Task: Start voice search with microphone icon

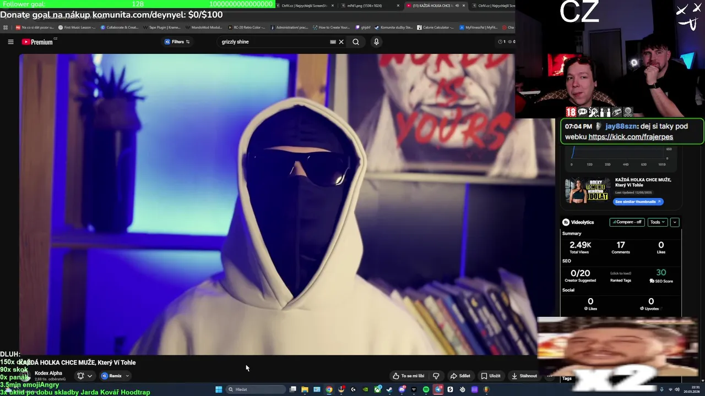Action: click(376, 42)
